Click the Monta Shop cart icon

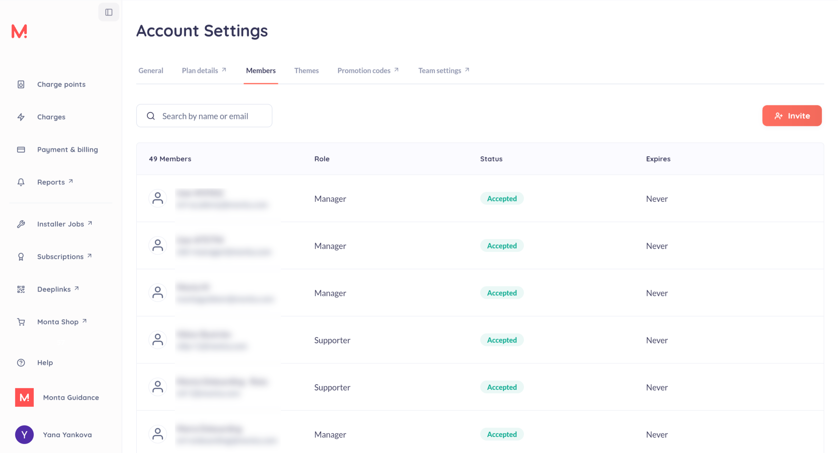click(21, 322)
